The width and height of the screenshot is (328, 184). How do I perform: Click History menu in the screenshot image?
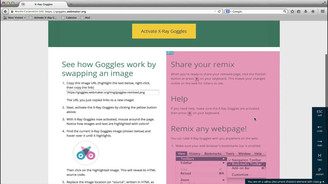194,154
